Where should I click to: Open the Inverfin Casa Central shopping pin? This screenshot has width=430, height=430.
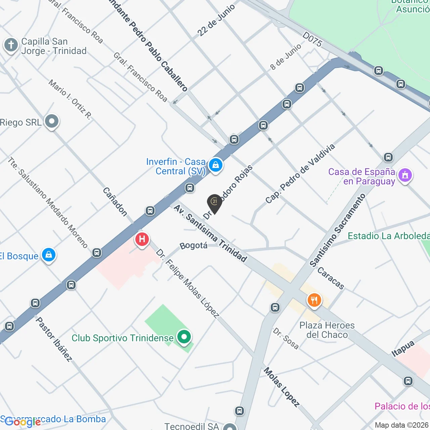(215, 166)
